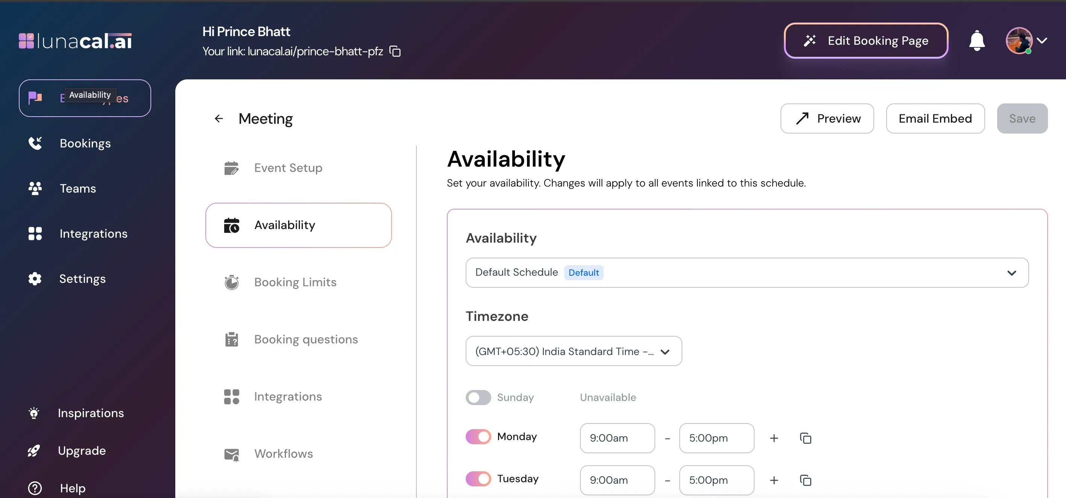
Task: Add another time slot for Monday
Action: pyautogui.click(x=774, y=438)
